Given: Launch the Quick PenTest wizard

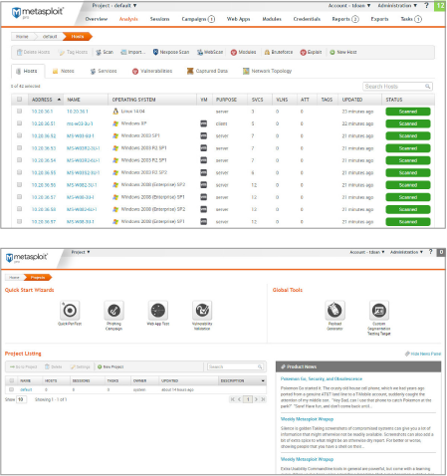Looking at the screenshot, I should (70, 314).
